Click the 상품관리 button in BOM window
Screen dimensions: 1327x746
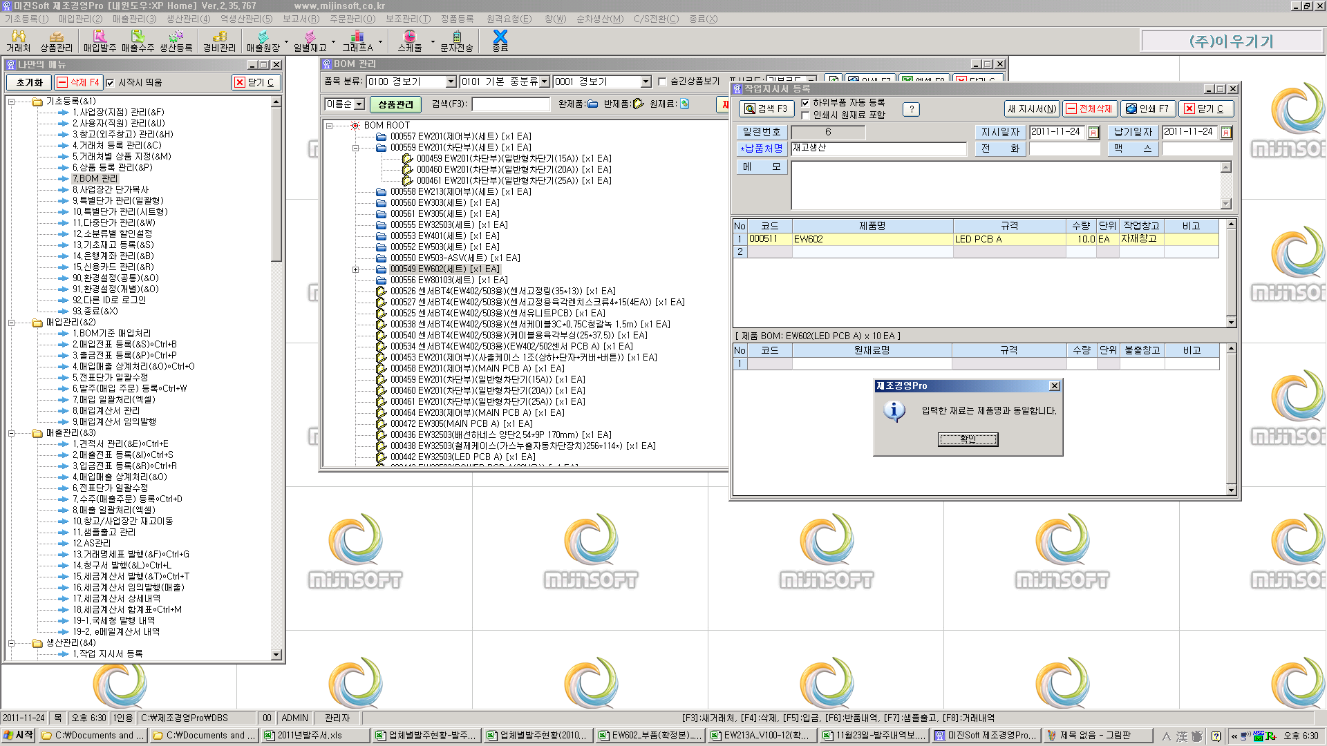(395, 104)
